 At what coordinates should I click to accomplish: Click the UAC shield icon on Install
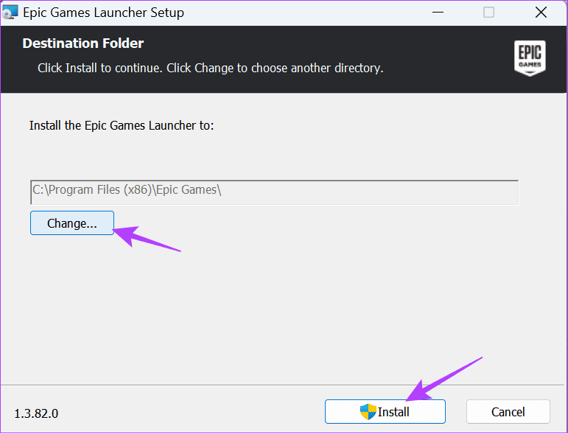pos(368,411)
